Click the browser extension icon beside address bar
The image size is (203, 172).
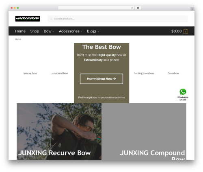(138, 8)
